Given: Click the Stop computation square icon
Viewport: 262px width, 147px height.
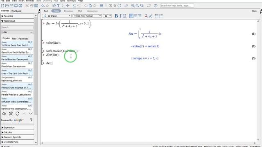Looking at the screenshot, I should [x=102, y=5].
